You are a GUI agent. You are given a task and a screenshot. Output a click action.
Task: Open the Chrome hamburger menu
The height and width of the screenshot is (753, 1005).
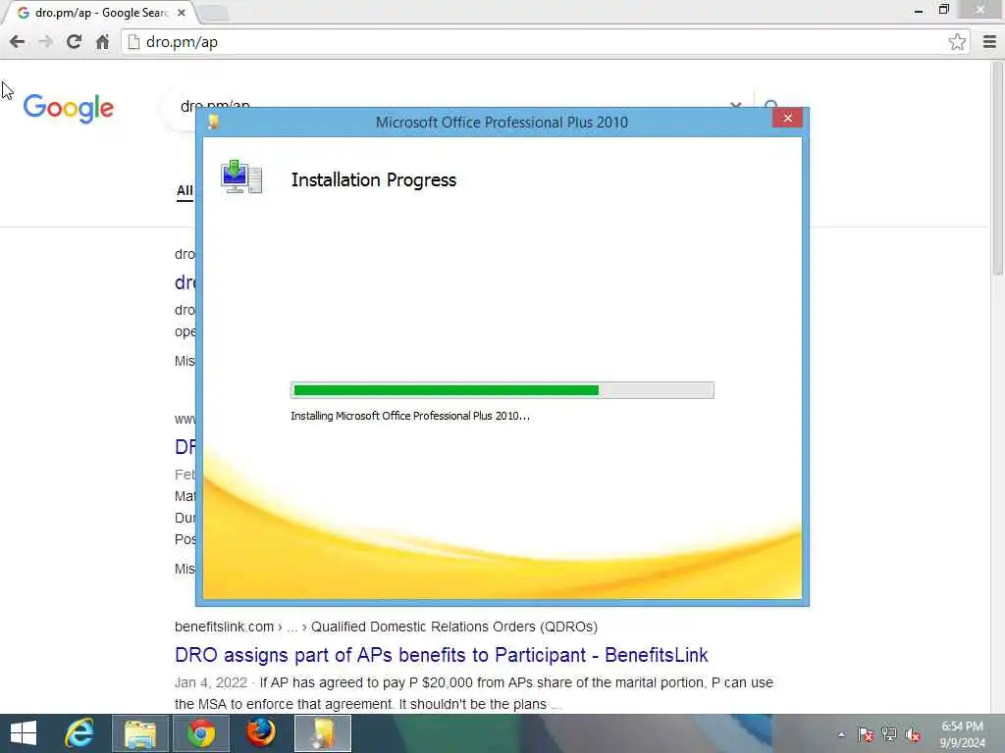(989, 42)
